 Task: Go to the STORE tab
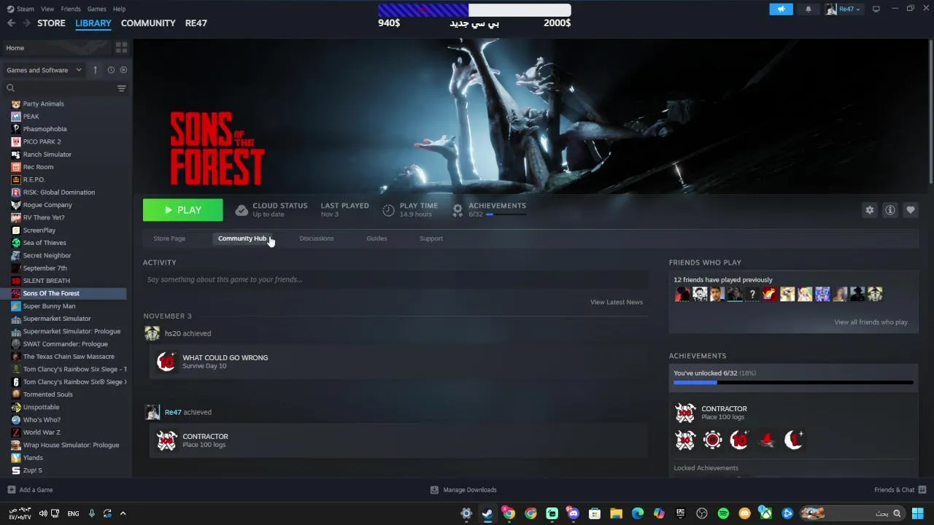pos(51,23)
